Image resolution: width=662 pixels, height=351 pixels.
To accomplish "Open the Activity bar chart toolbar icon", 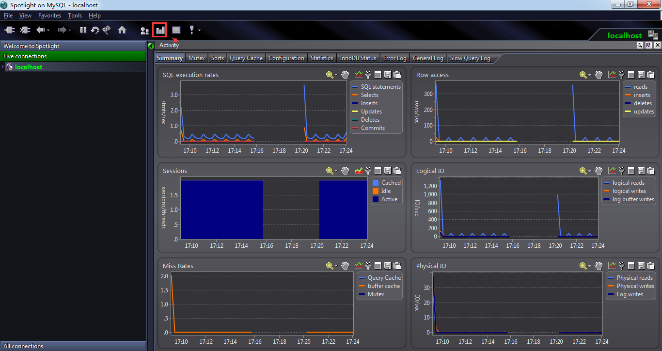I will click(x=159, y=30).
